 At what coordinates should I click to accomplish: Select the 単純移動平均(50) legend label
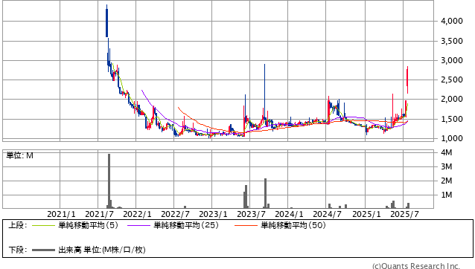coord(293,225)
